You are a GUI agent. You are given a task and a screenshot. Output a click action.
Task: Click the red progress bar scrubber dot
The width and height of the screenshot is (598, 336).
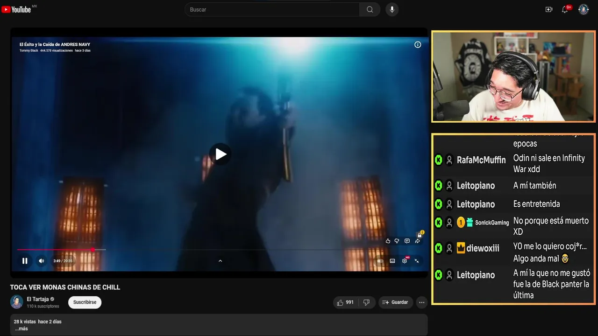pyautogui.click(x=93, y=250)
